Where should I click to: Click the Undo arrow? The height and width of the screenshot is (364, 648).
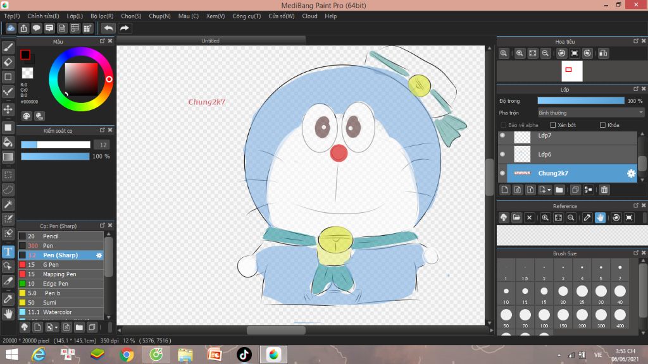[108, 28]
